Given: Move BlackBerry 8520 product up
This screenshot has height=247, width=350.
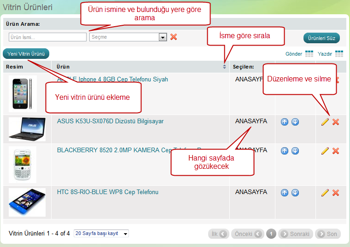Looking at the screenshot, I should point(284,150).
